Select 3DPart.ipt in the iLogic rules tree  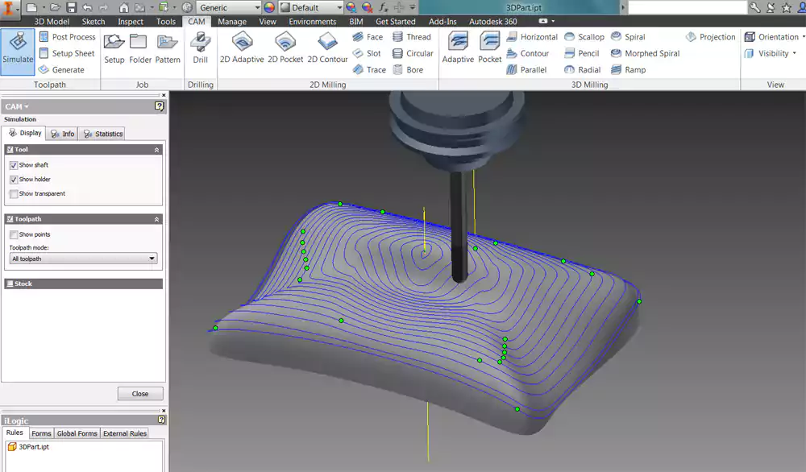pos(34,446)
